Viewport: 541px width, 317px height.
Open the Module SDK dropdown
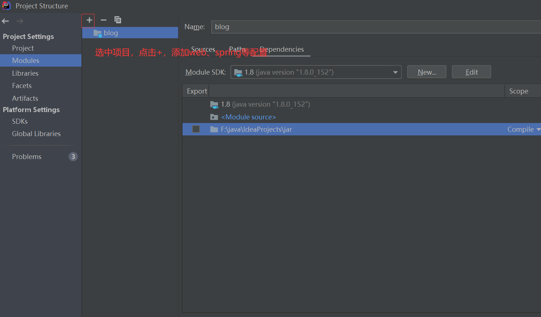(395, 72)
